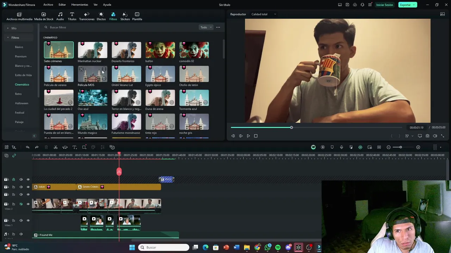The image size is (451, 253).
Task: Collapse the left category sidebar
Action: [34, 136]
